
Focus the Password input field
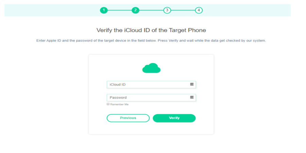click(151, 98)
